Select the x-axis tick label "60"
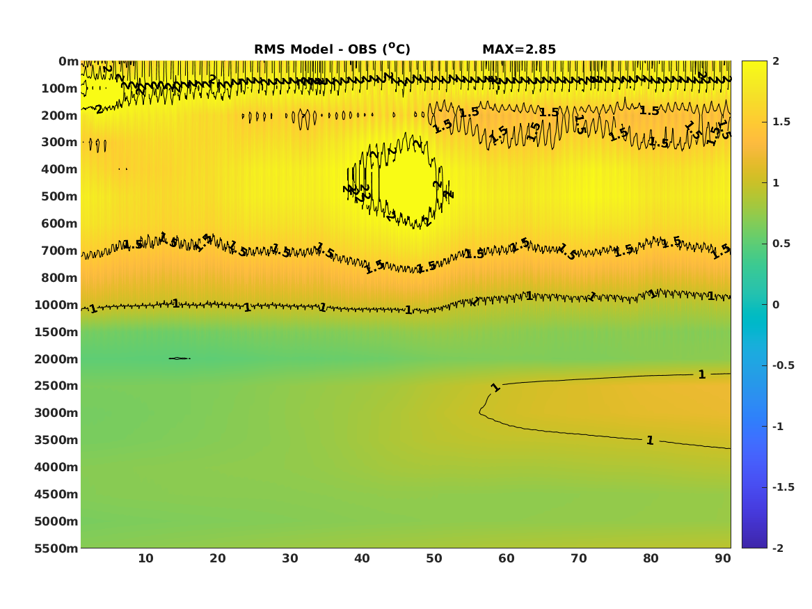This screenshot has width=812, height=609. pos(507,558)
